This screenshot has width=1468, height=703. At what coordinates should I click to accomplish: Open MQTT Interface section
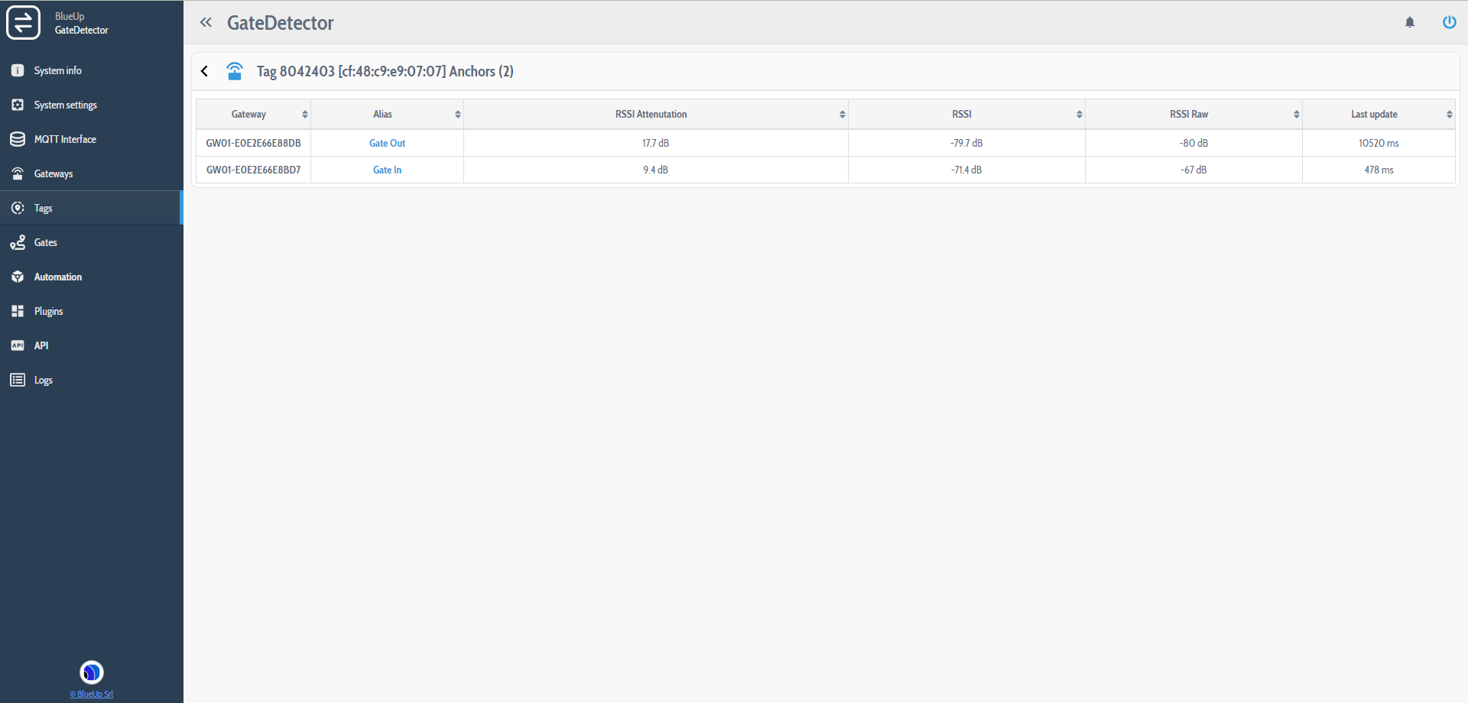coord(65,139)
